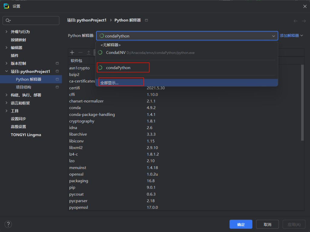Click the project-level icon on 项目: pythonProject1 row
The image size is (310, 232).
(x=57, y=71)
